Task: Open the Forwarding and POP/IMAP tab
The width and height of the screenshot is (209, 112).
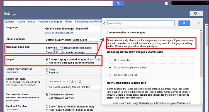Action: (x=89, y=22)
